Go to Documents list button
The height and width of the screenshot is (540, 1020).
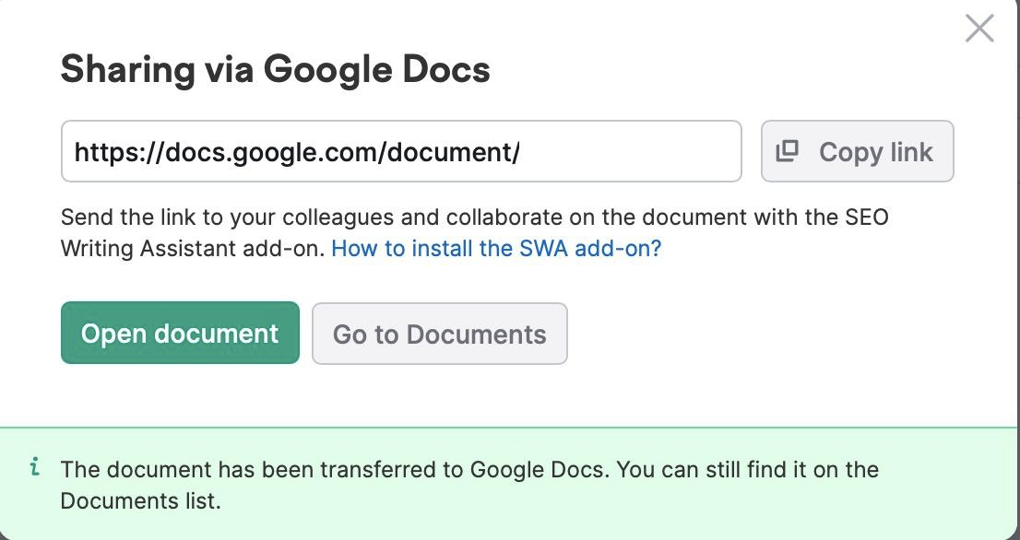click(440, 334)
